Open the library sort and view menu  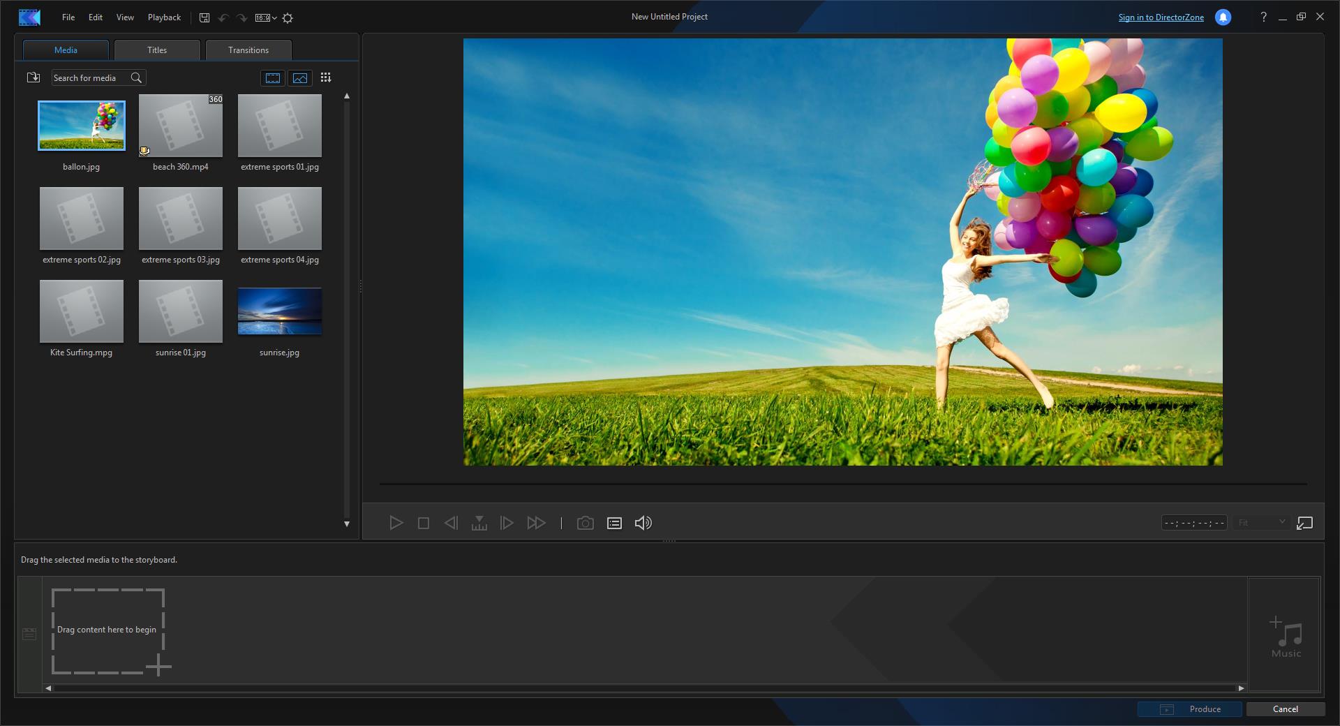point(326,77)
